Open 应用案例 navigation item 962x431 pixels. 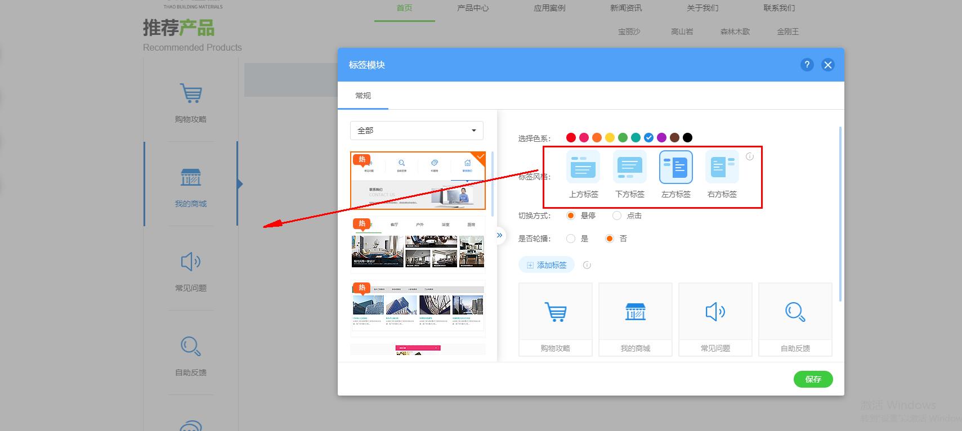pyautogui.click(x=549, y=8)
